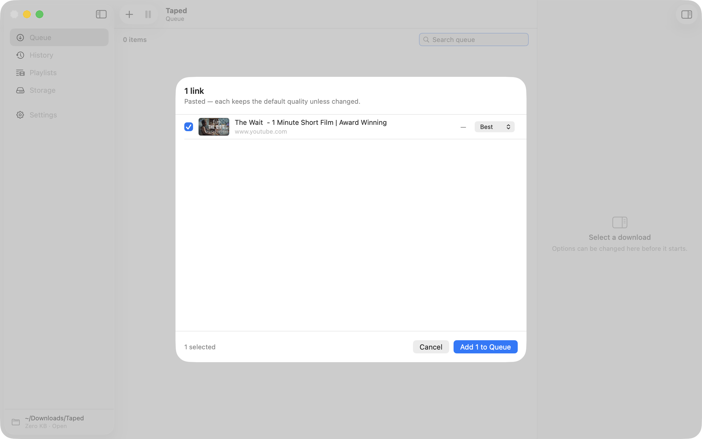Click the 1 selected status text
This screenshot has width=702, height=439.
click(x=200, y=347)
